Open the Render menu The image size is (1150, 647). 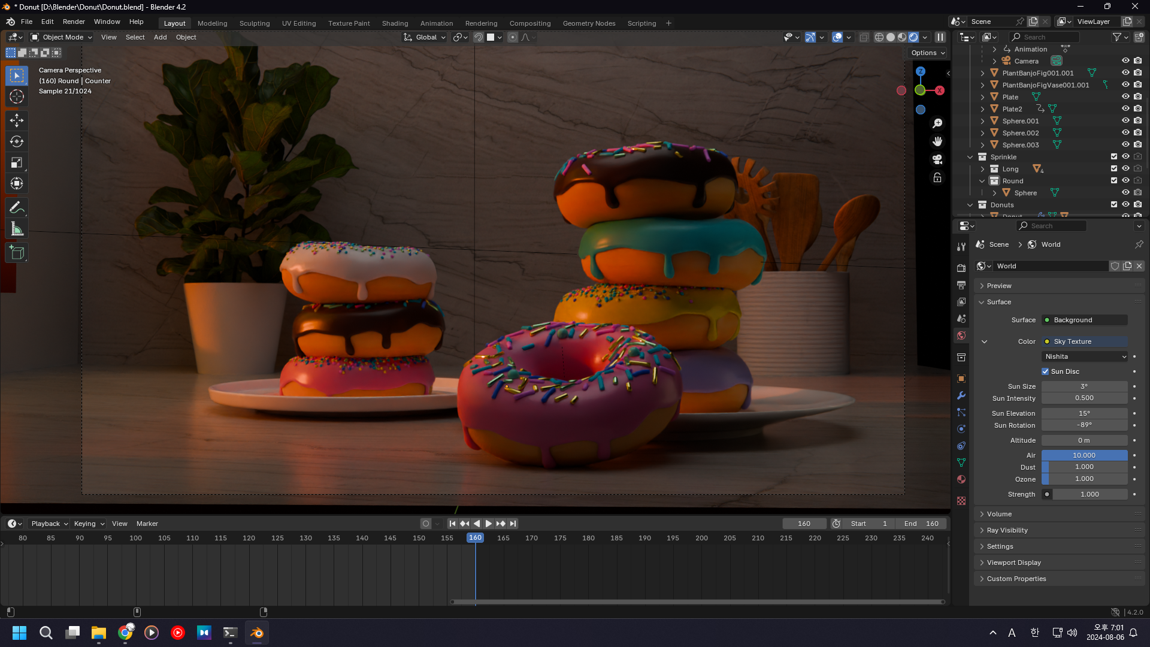click(74, 22)
